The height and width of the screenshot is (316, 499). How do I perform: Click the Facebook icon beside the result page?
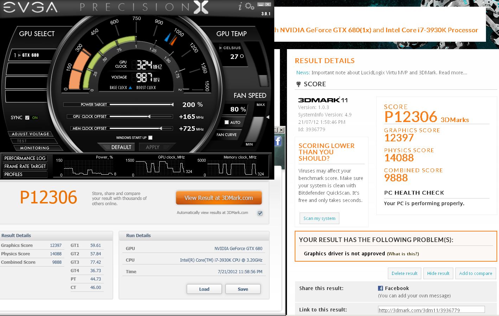click(277, 141)
